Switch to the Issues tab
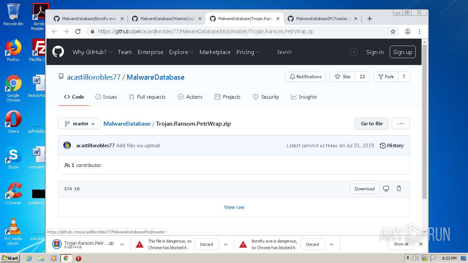Screen dimensions: 468x263 [106, 97]
